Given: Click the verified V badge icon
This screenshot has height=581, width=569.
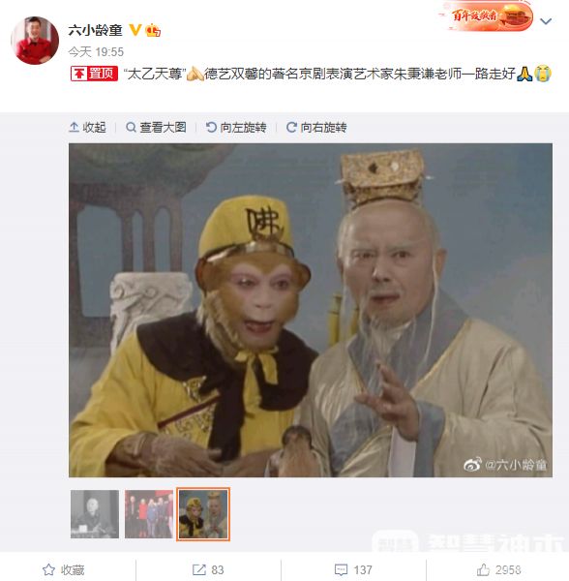Looking at the screenshot, I should pyautogui.click(x=135, y=30).
